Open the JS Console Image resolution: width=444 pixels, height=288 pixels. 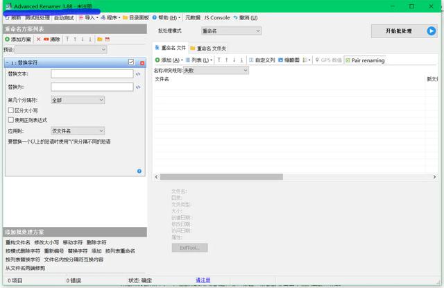click(x=217, y=18)
